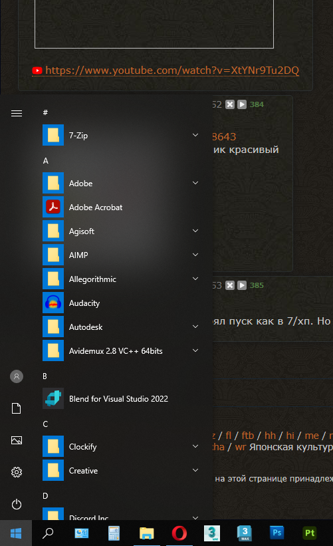The width and height of the screenshot is (333, 546).
Task: Open Blend for Visual Studio 2022
Action: [120, 398]
